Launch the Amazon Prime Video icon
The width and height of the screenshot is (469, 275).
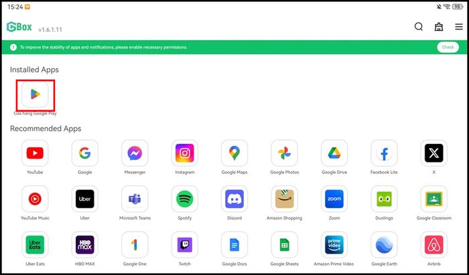[334, 245]
